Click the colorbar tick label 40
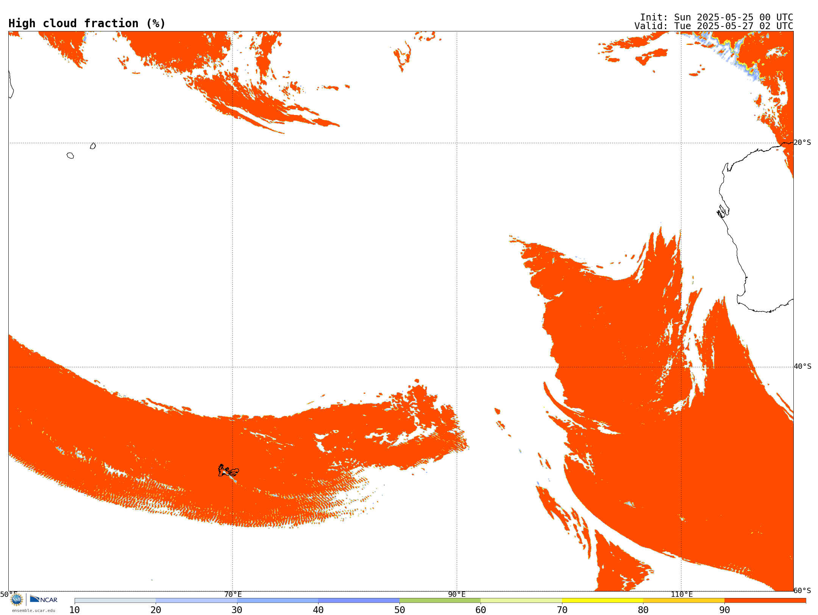The image size is (818, 615). click(x=318, y=610)
